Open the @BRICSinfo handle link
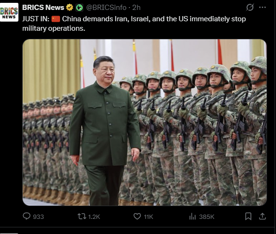The image size is (276, 234). pos(106,8)
